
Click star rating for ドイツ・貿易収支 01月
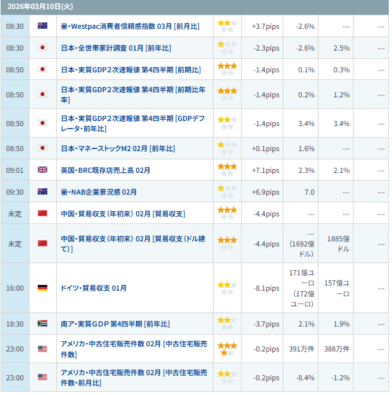point(227,288)
